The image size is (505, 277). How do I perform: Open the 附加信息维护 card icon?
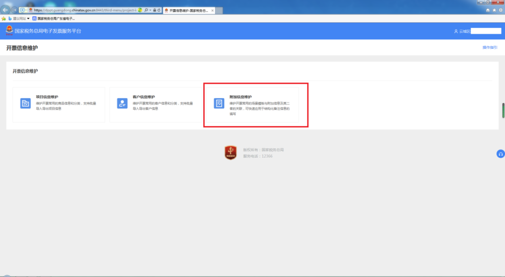219,103
